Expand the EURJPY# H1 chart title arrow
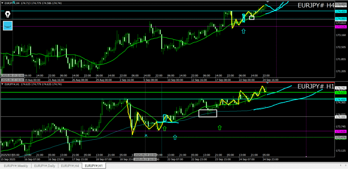Viewport: 348px width, 169px height. pos(3,84)
